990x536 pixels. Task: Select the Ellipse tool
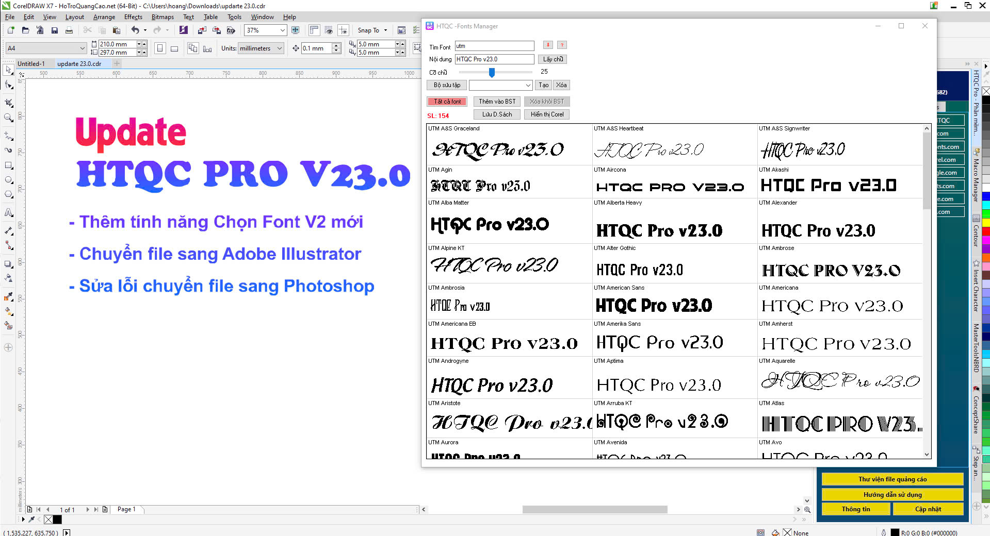tap(8, 180)
